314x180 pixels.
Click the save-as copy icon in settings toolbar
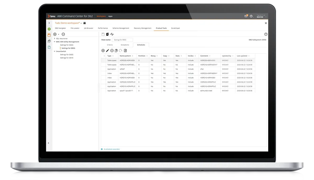coord(108,34)
